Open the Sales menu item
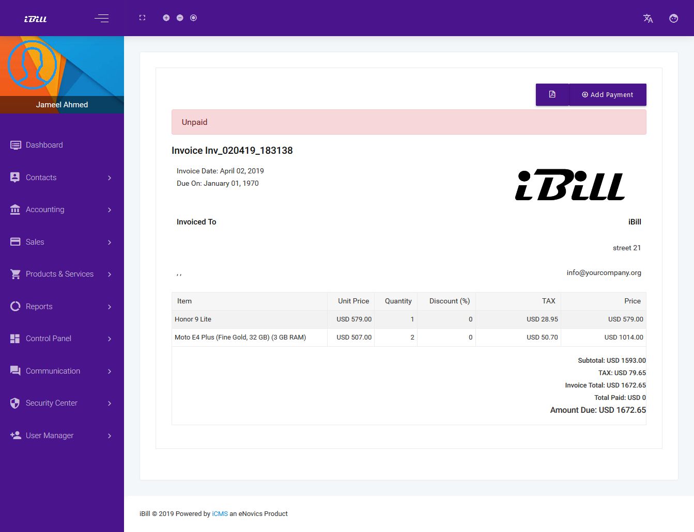Viewport: 694px width, 532px height. [62, 242]
